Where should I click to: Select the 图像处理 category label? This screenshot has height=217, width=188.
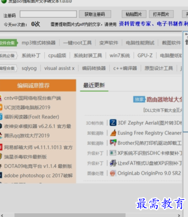pyautogui.click(x=95, y=173)
